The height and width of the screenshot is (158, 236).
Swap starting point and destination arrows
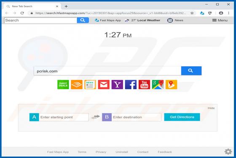[95, 117]
